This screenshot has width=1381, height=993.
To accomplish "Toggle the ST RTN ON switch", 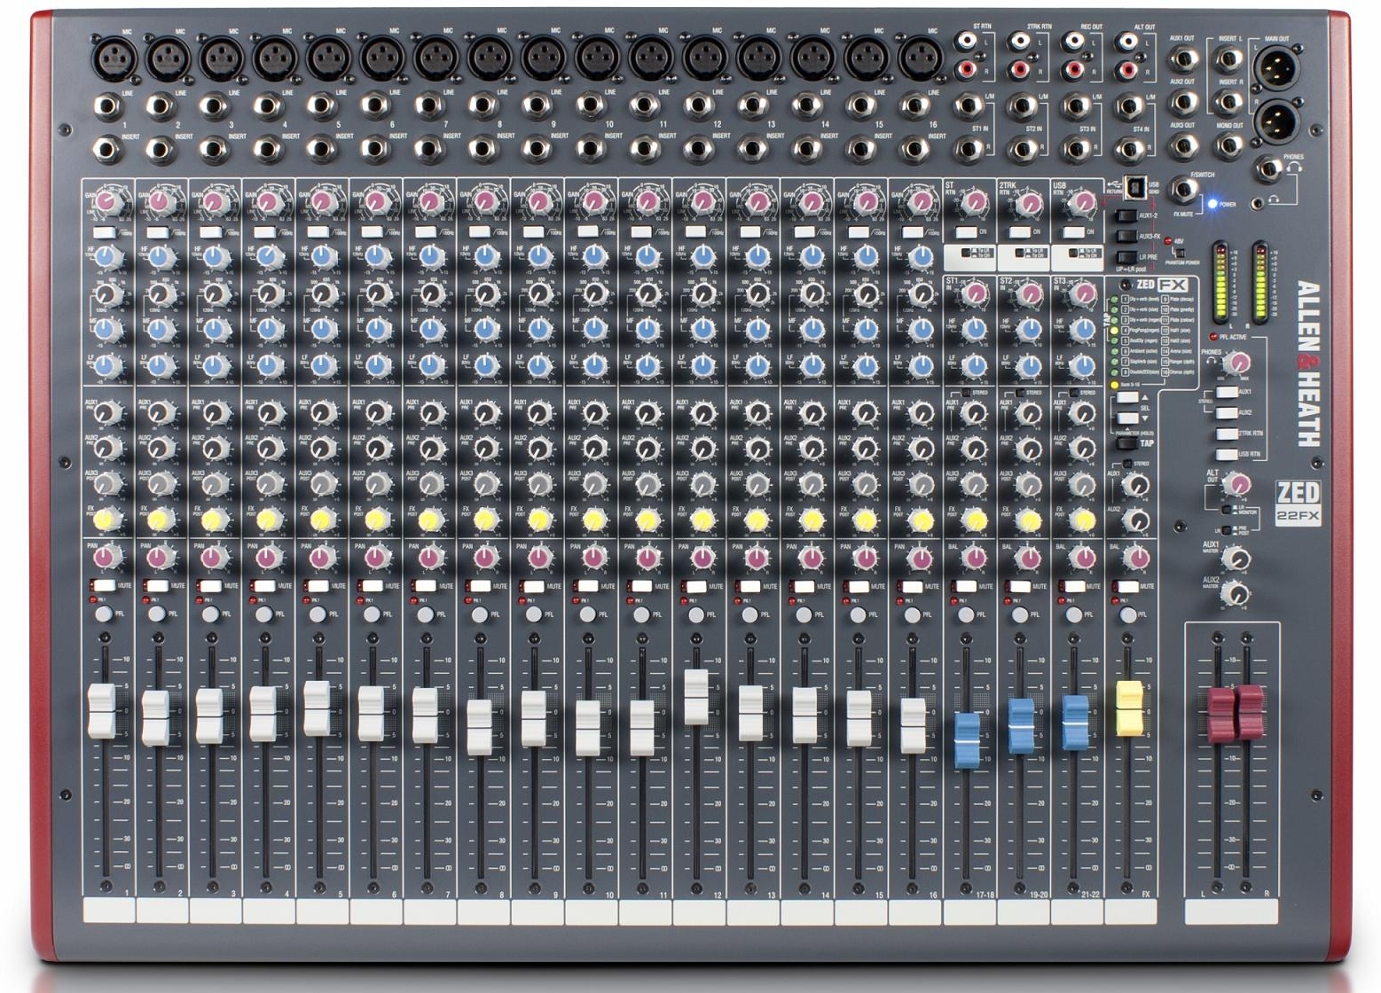I will pos(965,232).
